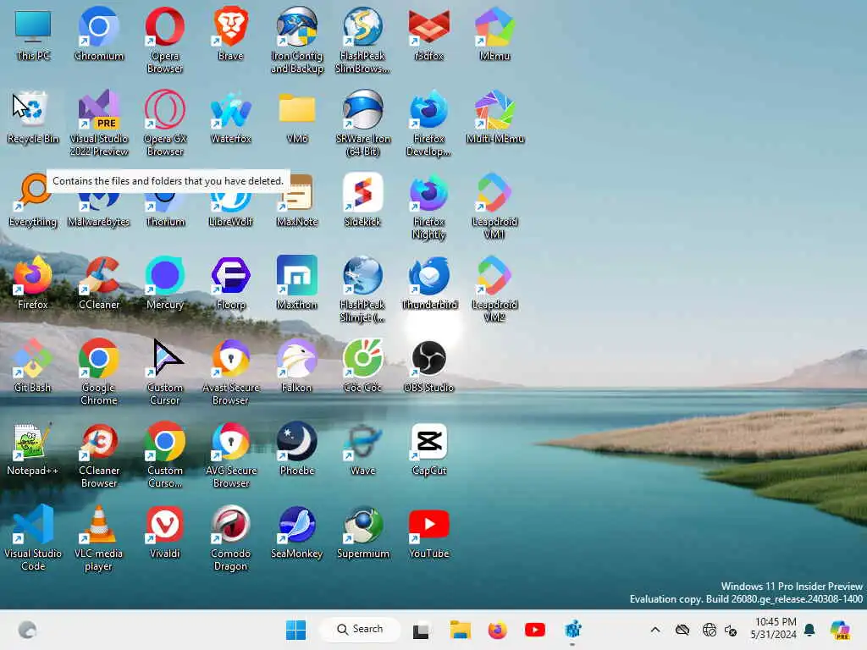Open the clock showing 10:45 PM
This screenshot has height=650, width=867.
[x=775, y=629]
